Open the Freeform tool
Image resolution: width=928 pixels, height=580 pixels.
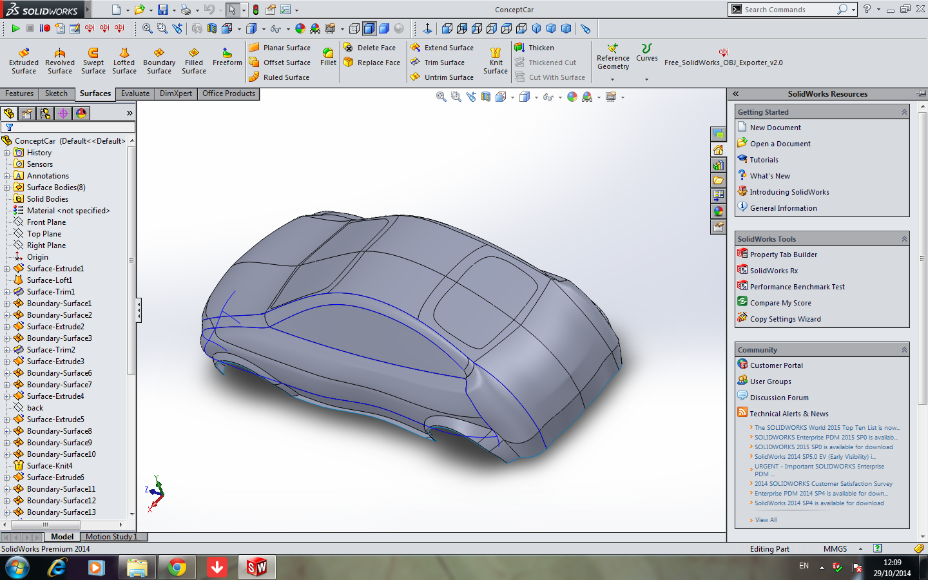point(227,57)
